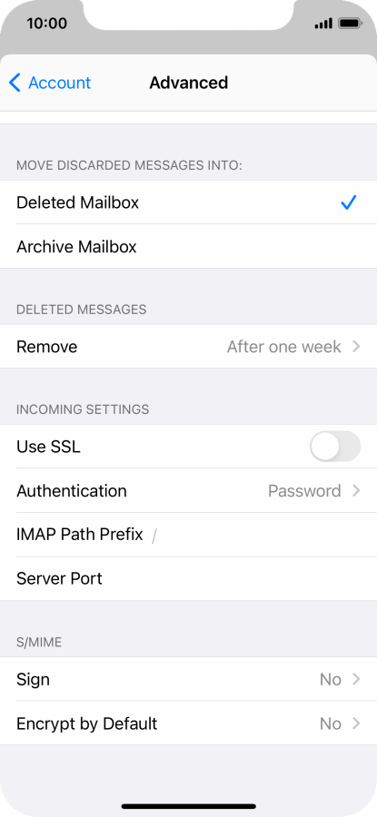Viewport: 377px width, 817px height.
Task: Tap the home indicator bar
Action: click(189, 806)
